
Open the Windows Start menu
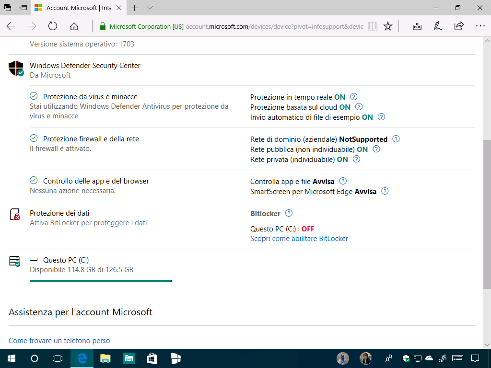[12, 358]
